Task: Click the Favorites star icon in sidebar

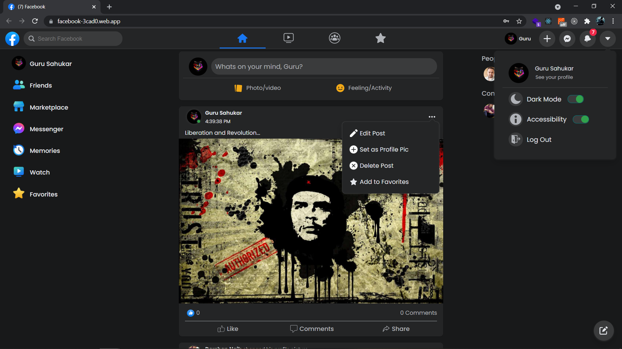Action: click(19, 194)
